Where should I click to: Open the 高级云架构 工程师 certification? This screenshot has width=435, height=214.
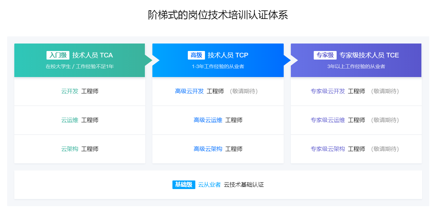pos(218,149)
